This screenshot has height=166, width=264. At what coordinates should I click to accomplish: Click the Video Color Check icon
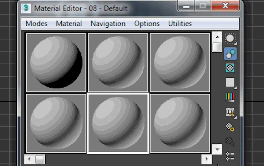(x=230, y=97)
